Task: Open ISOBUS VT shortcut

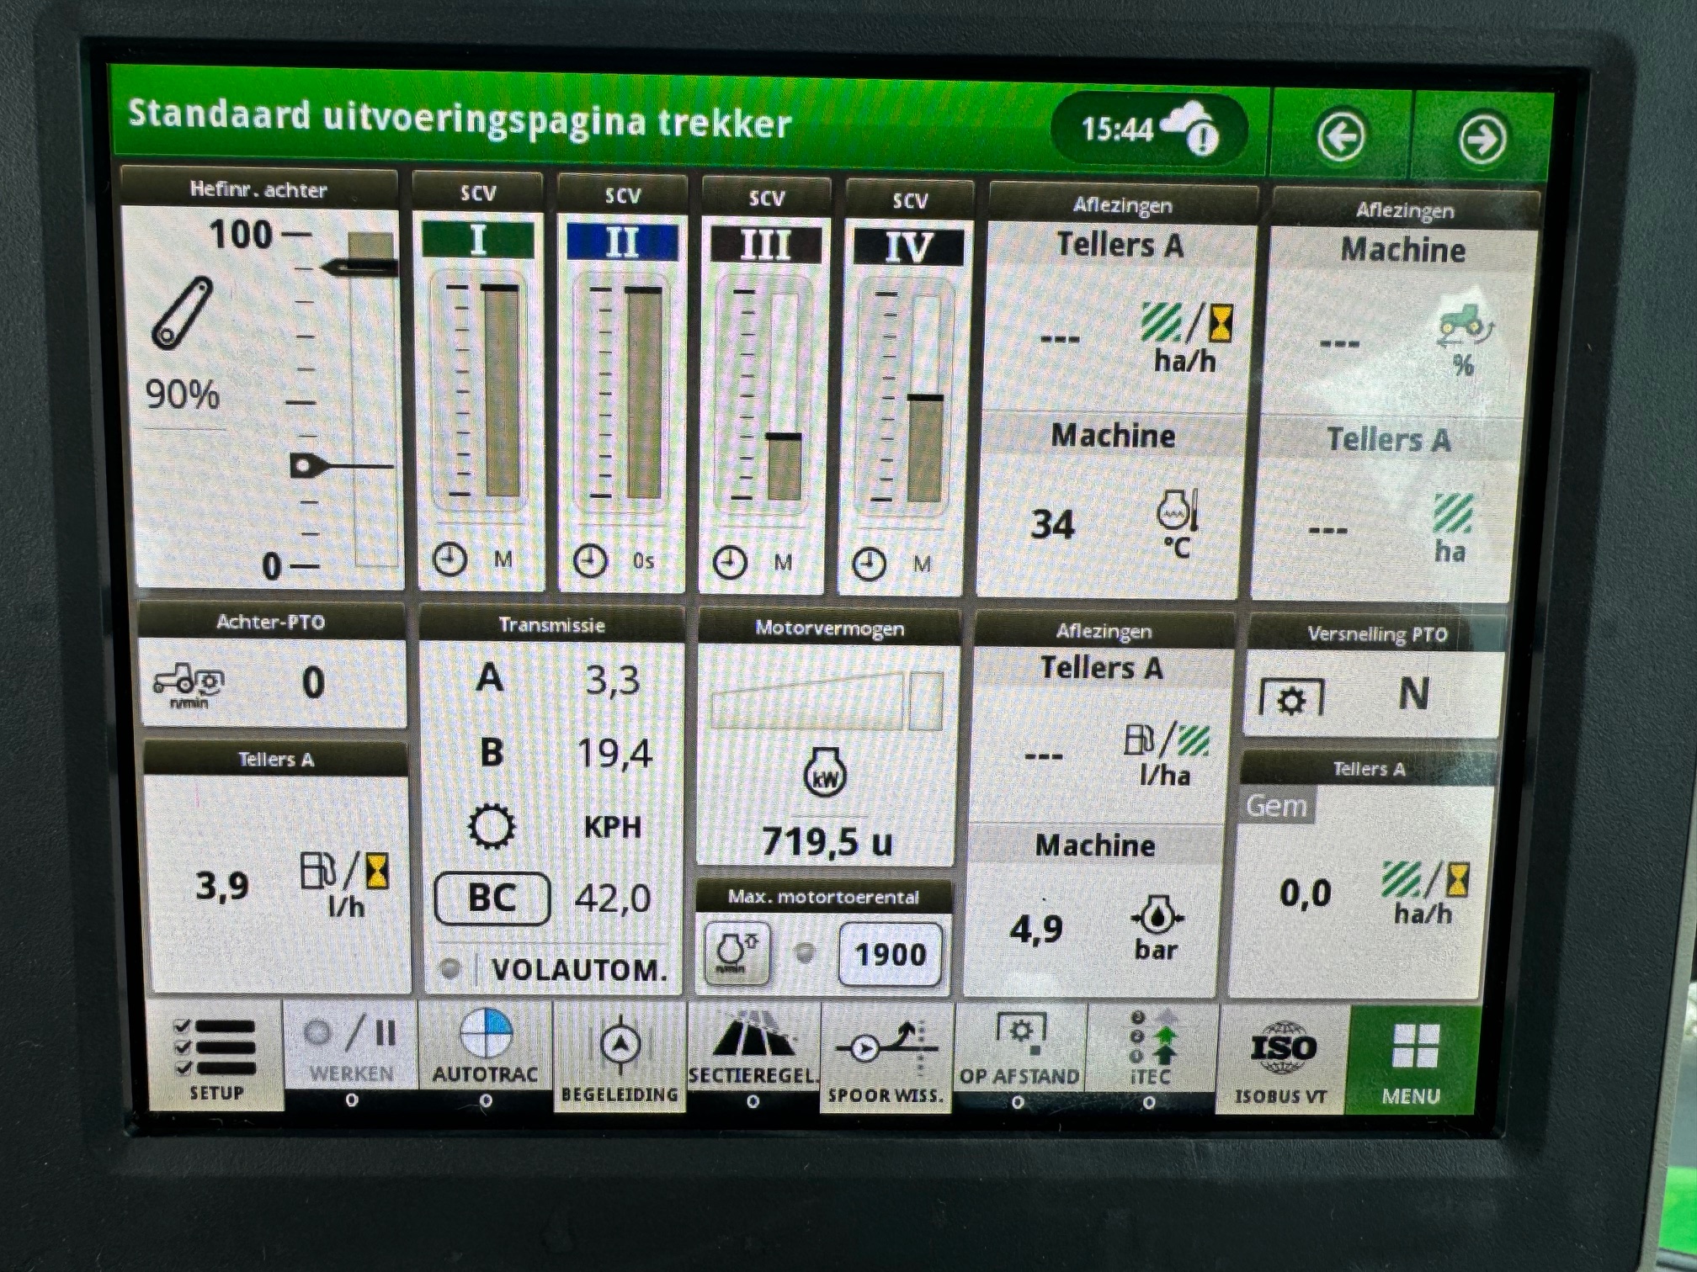Action: pos(1280,1060)
